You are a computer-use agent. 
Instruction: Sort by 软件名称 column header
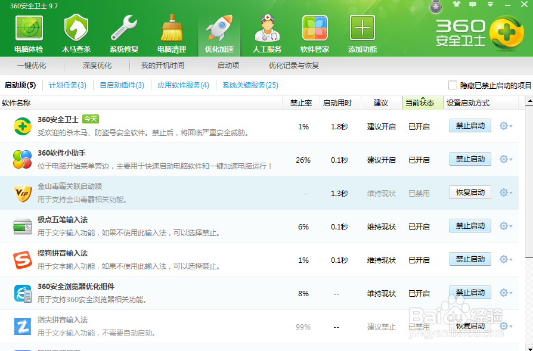coord(141,102)
